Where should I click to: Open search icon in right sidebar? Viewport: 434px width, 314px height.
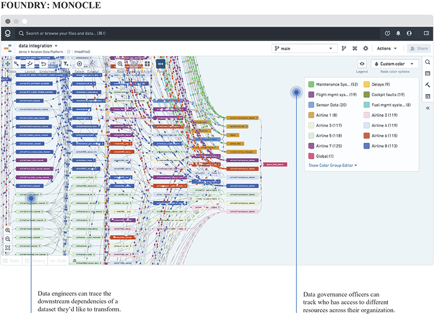(x=427, y=62)
